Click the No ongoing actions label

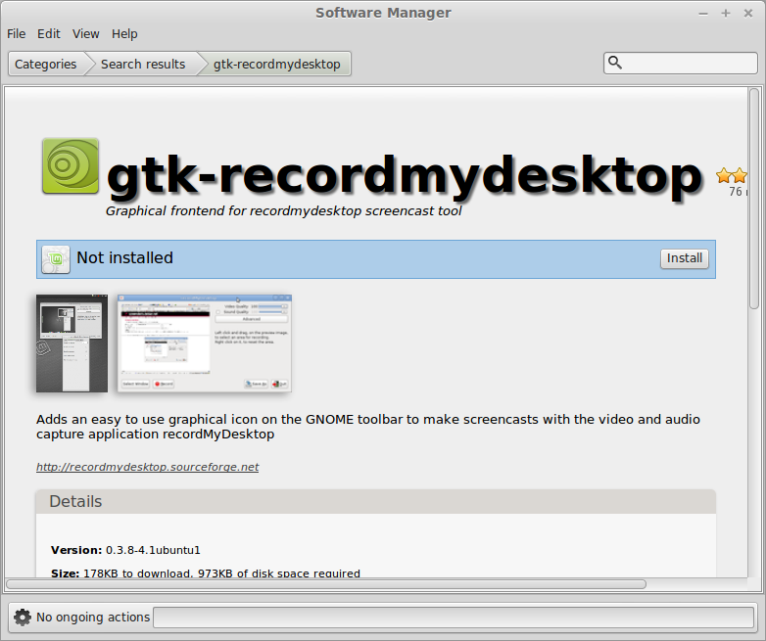pyautogui.click(x=93, y=618)
